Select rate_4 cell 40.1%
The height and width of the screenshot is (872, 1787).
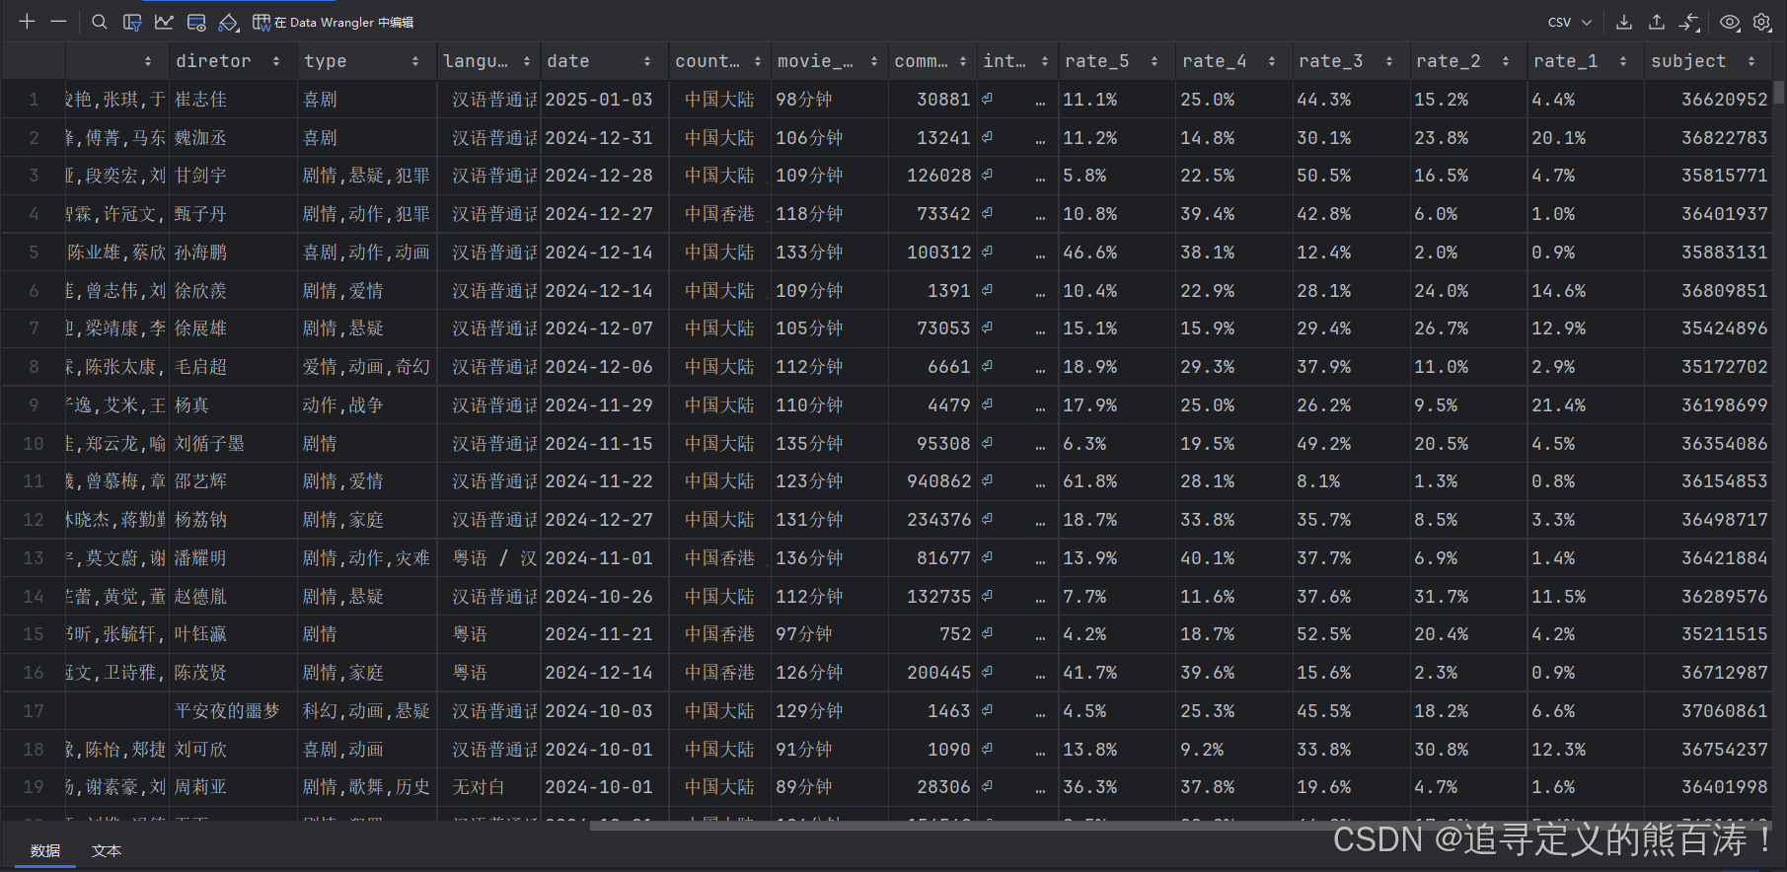coord(1234,558)
